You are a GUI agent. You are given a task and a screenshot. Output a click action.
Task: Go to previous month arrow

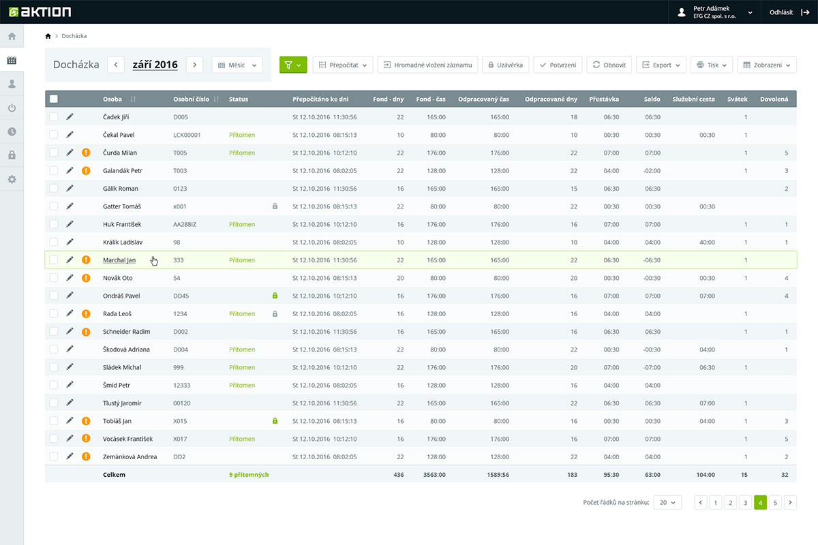pyautogui.click(x=116, y=65)
